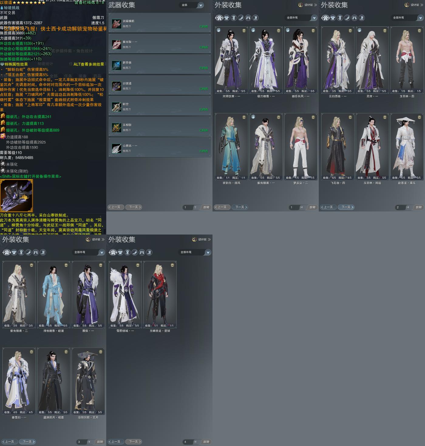Expand 全部外观 dropdown in page 3 outfit panel
Image resolution: width=425 pixels, height=446 pixels.
[89, 252]
